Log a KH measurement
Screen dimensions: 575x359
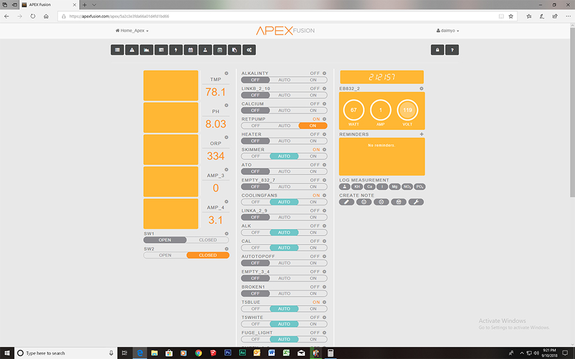pyautogui.click(x=357, y=187)
